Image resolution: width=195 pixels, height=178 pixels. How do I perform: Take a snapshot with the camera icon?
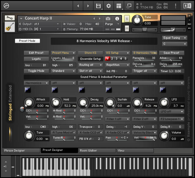108,19
